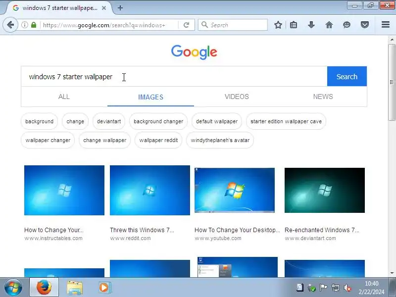This screenshot has width=396, height=297.
Task: Click 'windytheplaneh's avatar' chip
Action: pyautogui.click(x=220, y=140)
